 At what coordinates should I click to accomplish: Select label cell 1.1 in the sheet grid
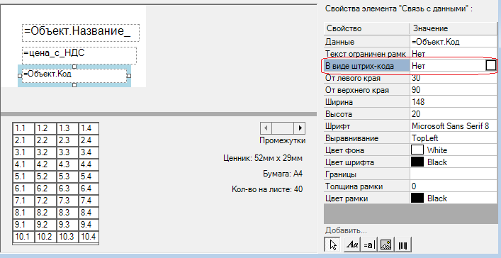pos(23,128)
